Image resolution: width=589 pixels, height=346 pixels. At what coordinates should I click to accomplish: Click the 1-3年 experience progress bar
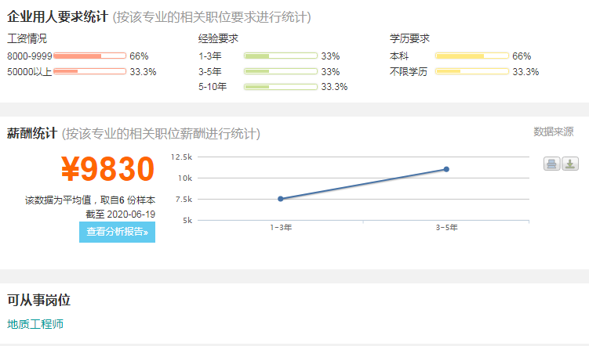click(281, 56)
